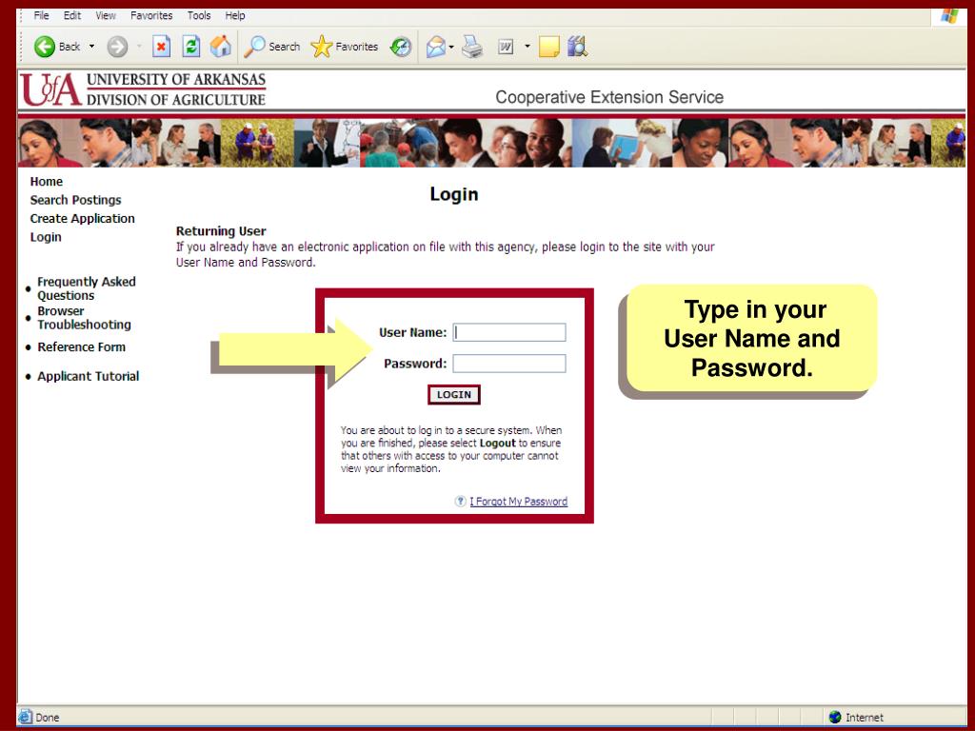
Task: Go to the Home page house icon
Action: pyautogui.click(x=221, y=47)
